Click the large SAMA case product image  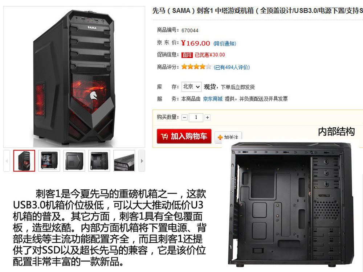point(74,77)
